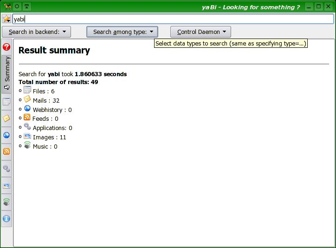Click the Applications icon in result summary

click(x=27, y=126)
